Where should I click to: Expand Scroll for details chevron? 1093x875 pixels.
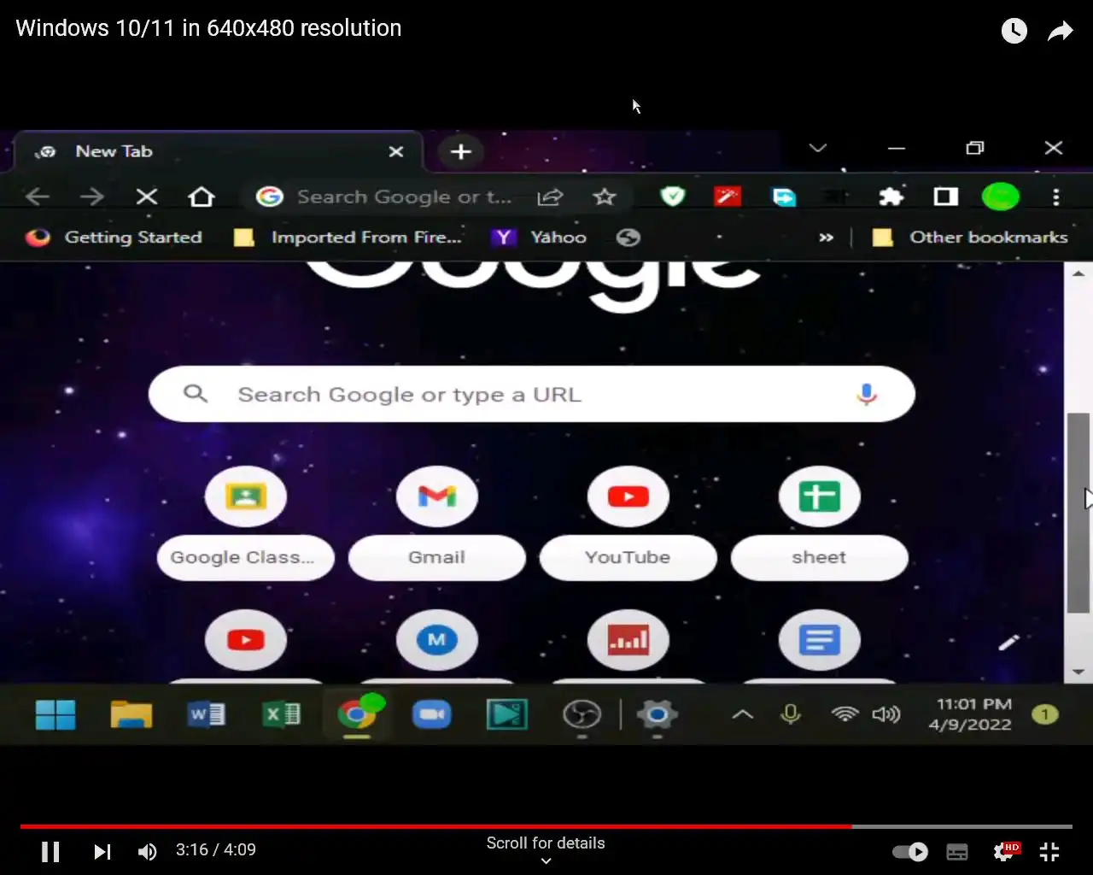point(546,860)
